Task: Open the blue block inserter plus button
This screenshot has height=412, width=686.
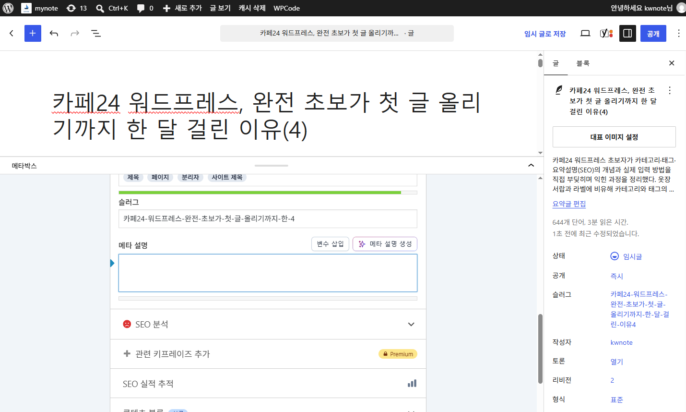Action: click(x=33, y=33)
